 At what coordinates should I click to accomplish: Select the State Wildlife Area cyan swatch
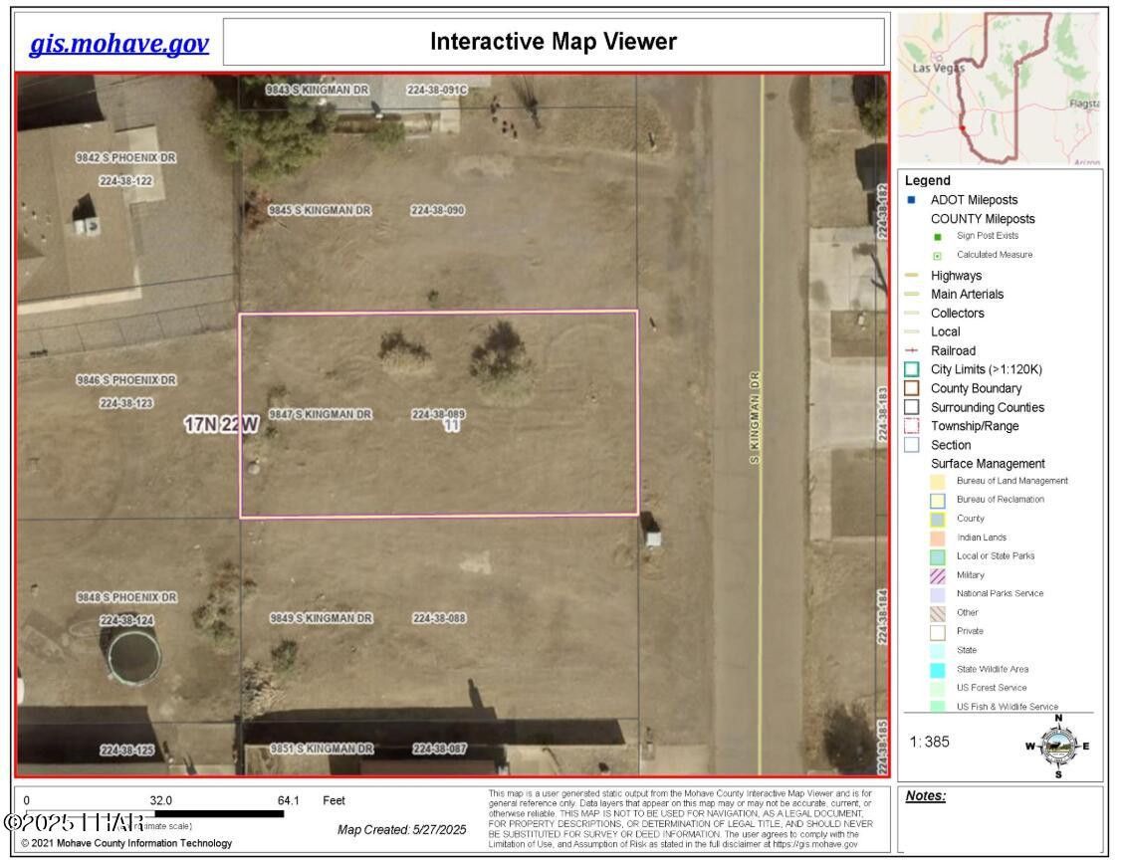(937, 670)
